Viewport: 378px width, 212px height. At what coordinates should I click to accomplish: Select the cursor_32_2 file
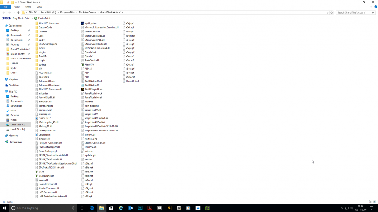43,118
